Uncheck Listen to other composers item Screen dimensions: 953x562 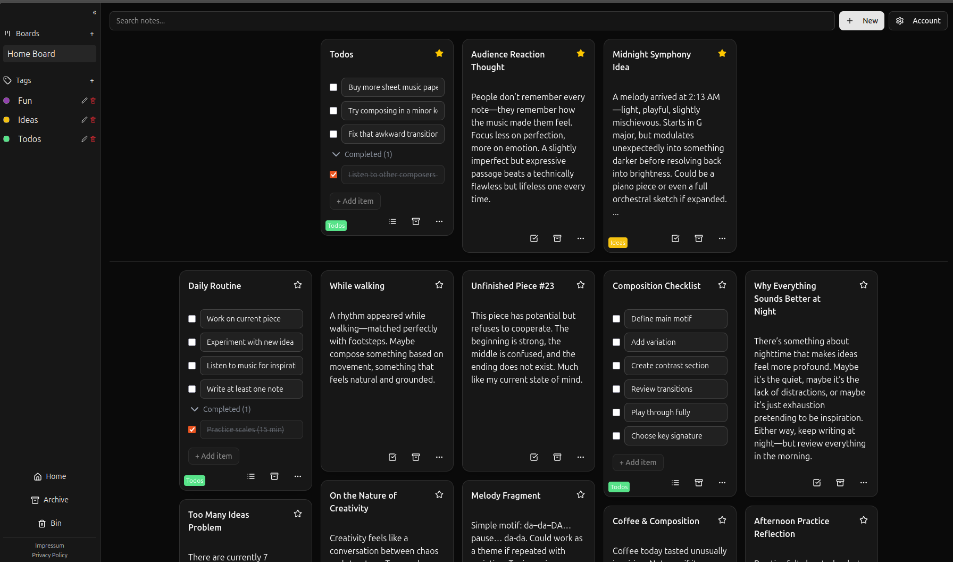tap(333, 175)
